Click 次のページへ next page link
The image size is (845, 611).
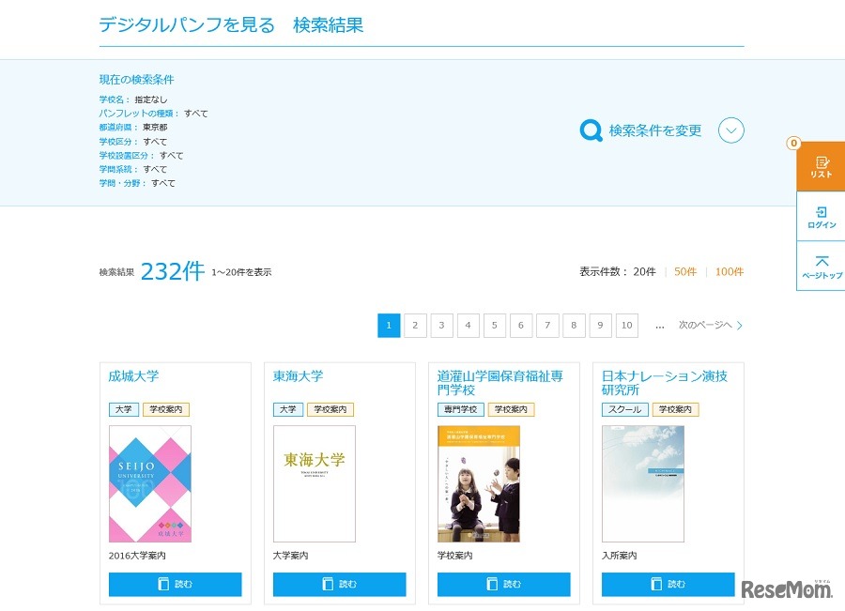[711, 325]
